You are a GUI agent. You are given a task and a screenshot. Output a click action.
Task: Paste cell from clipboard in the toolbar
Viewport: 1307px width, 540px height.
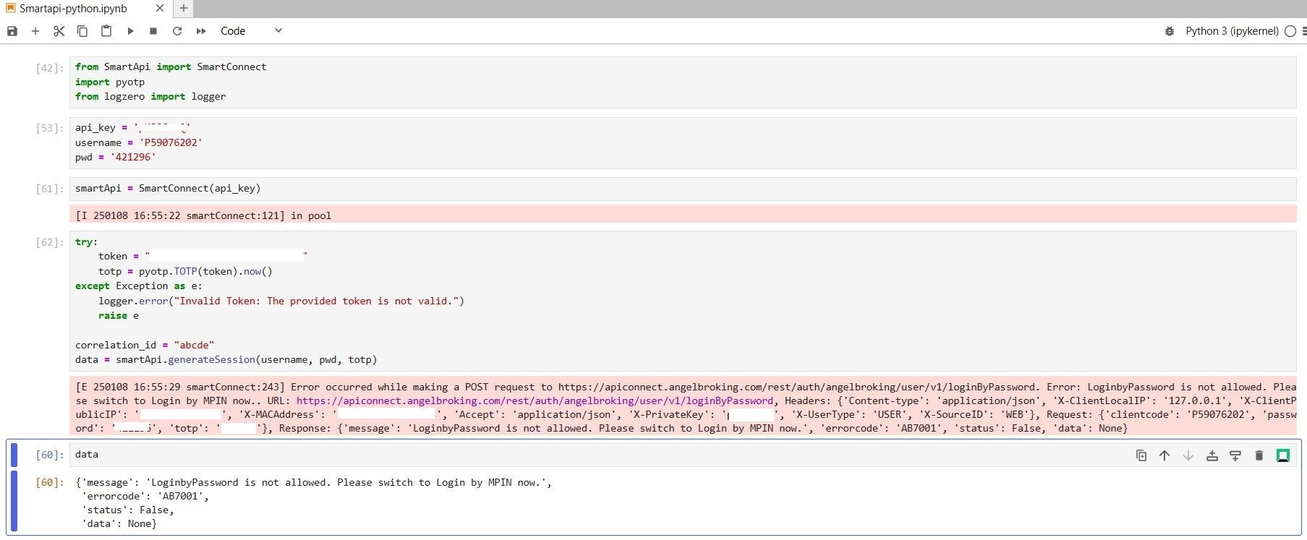[x=106, y=31]
